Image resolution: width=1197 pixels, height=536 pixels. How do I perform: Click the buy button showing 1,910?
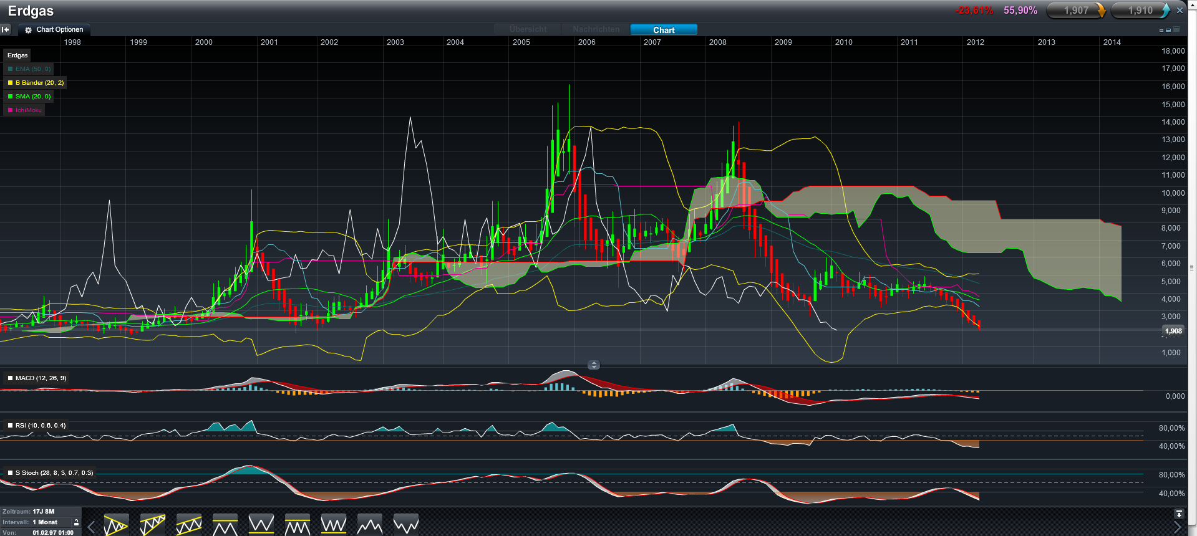1141,11
